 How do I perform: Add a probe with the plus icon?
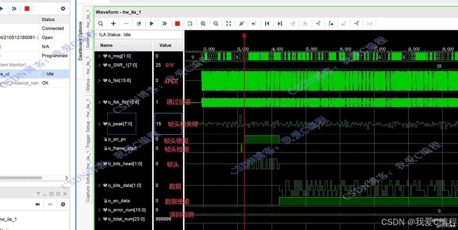click(x=114, y=24)
